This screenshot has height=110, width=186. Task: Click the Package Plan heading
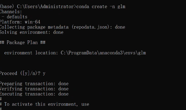tap(23, 42)
